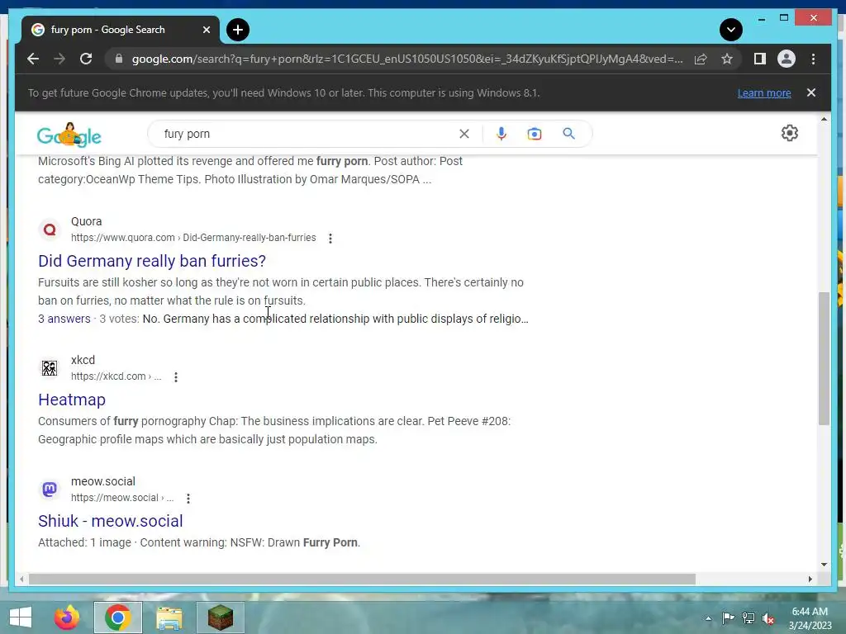The width and height of the screenshot is (846, 634).
Task: Open Google quick settings gear
Action: click(789, 133)
